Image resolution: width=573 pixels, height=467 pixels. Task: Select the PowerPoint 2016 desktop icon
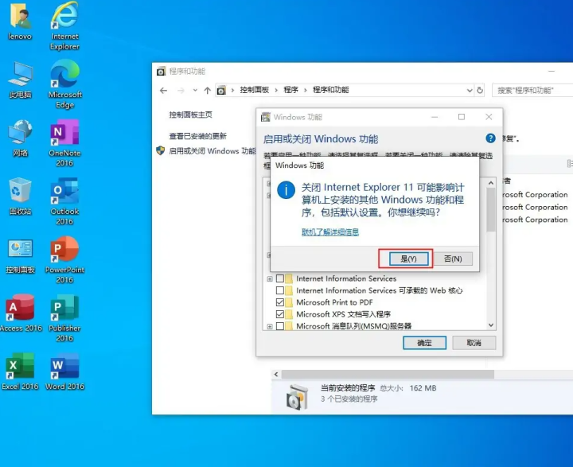tap(64, 251)
